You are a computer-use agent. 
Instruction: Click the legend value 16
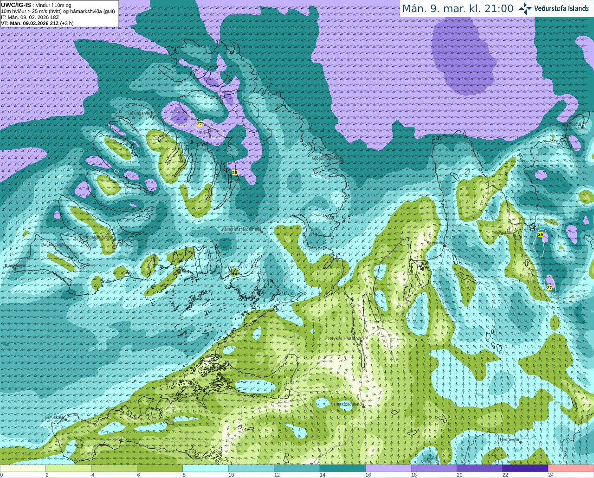[368, 475]
